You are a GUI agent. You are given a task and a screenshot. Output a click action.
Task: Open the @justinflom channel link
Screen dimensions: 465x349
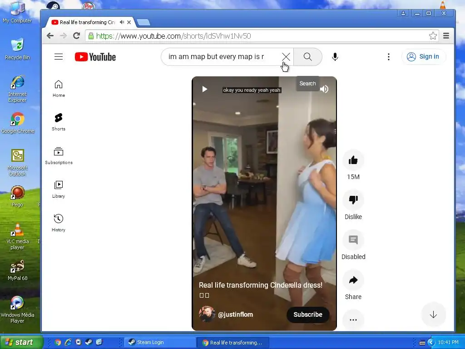point(236,314)
